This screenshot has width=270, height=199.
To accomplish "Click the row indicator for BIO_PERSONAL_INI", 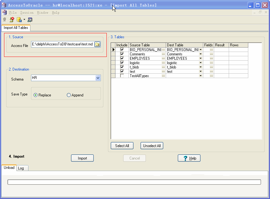I will [x=113, y=50].
